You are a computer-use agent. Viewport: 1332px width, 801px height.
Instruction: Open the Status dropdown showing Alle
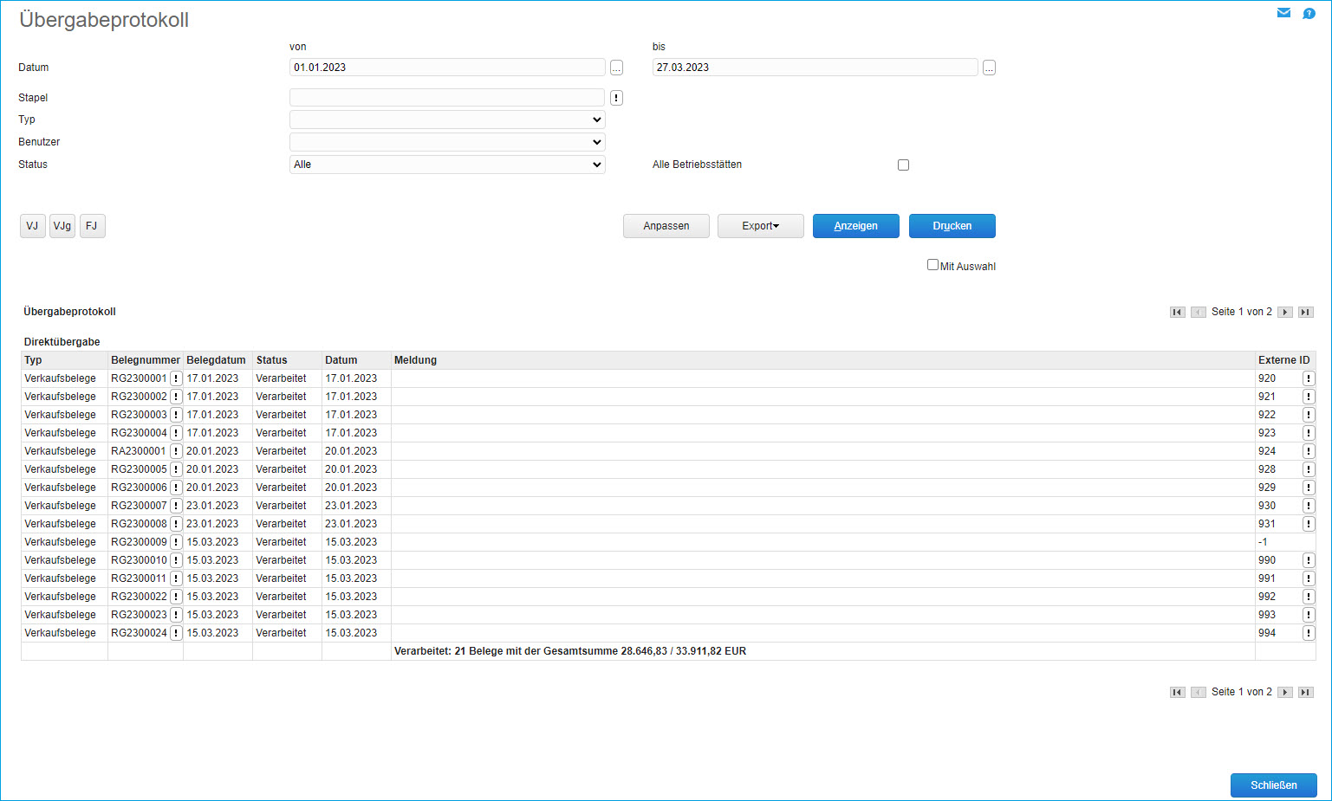[x=447, y=165]
